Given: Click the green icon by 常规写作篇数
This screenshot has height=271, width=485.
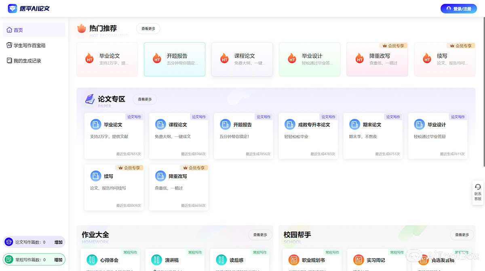Looking at the screenshot, I should [8, 259].
